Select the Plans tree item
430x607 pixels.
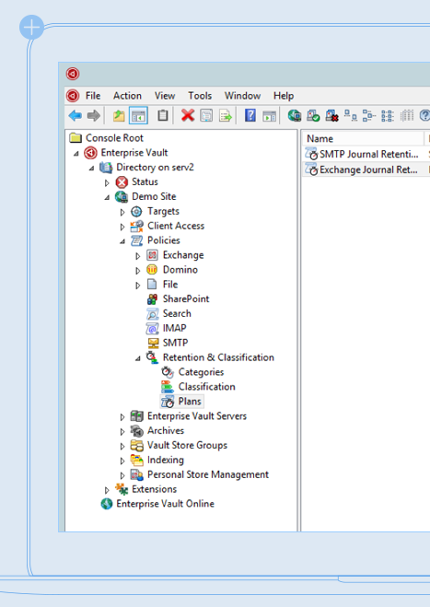point(190,402)
